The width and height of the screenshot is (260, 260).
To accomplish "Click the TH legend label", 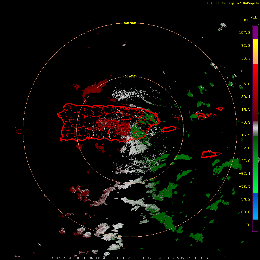I will pos(248,225).
